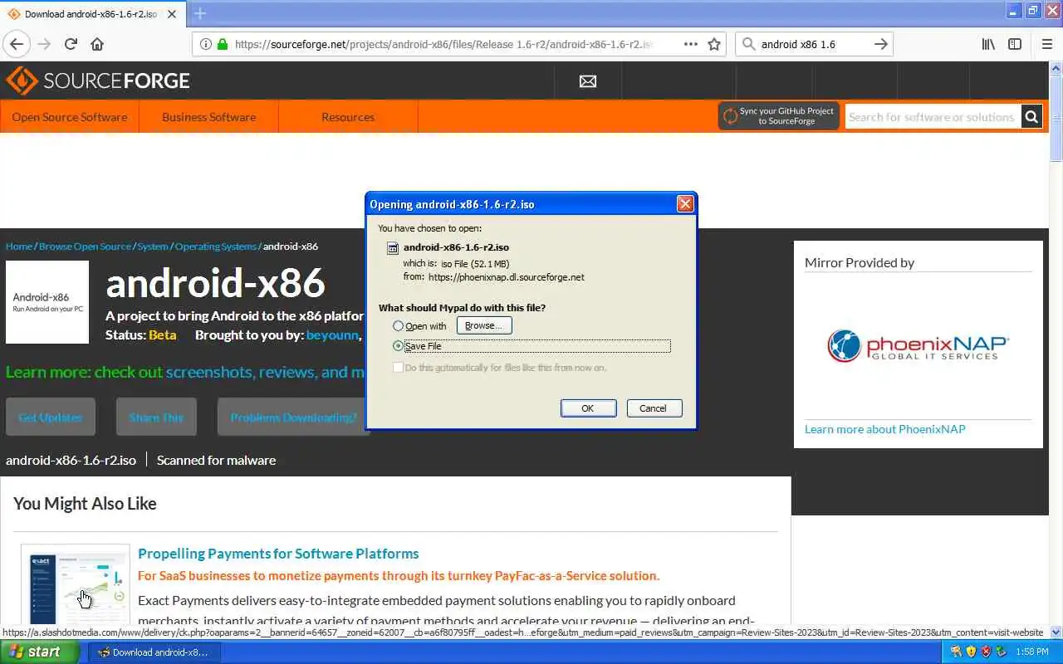The height and width of the screenshot is (664, 1063).
Task: Open a new tab with the plus button
Action: pyautogui.click(x=199, y=13)
